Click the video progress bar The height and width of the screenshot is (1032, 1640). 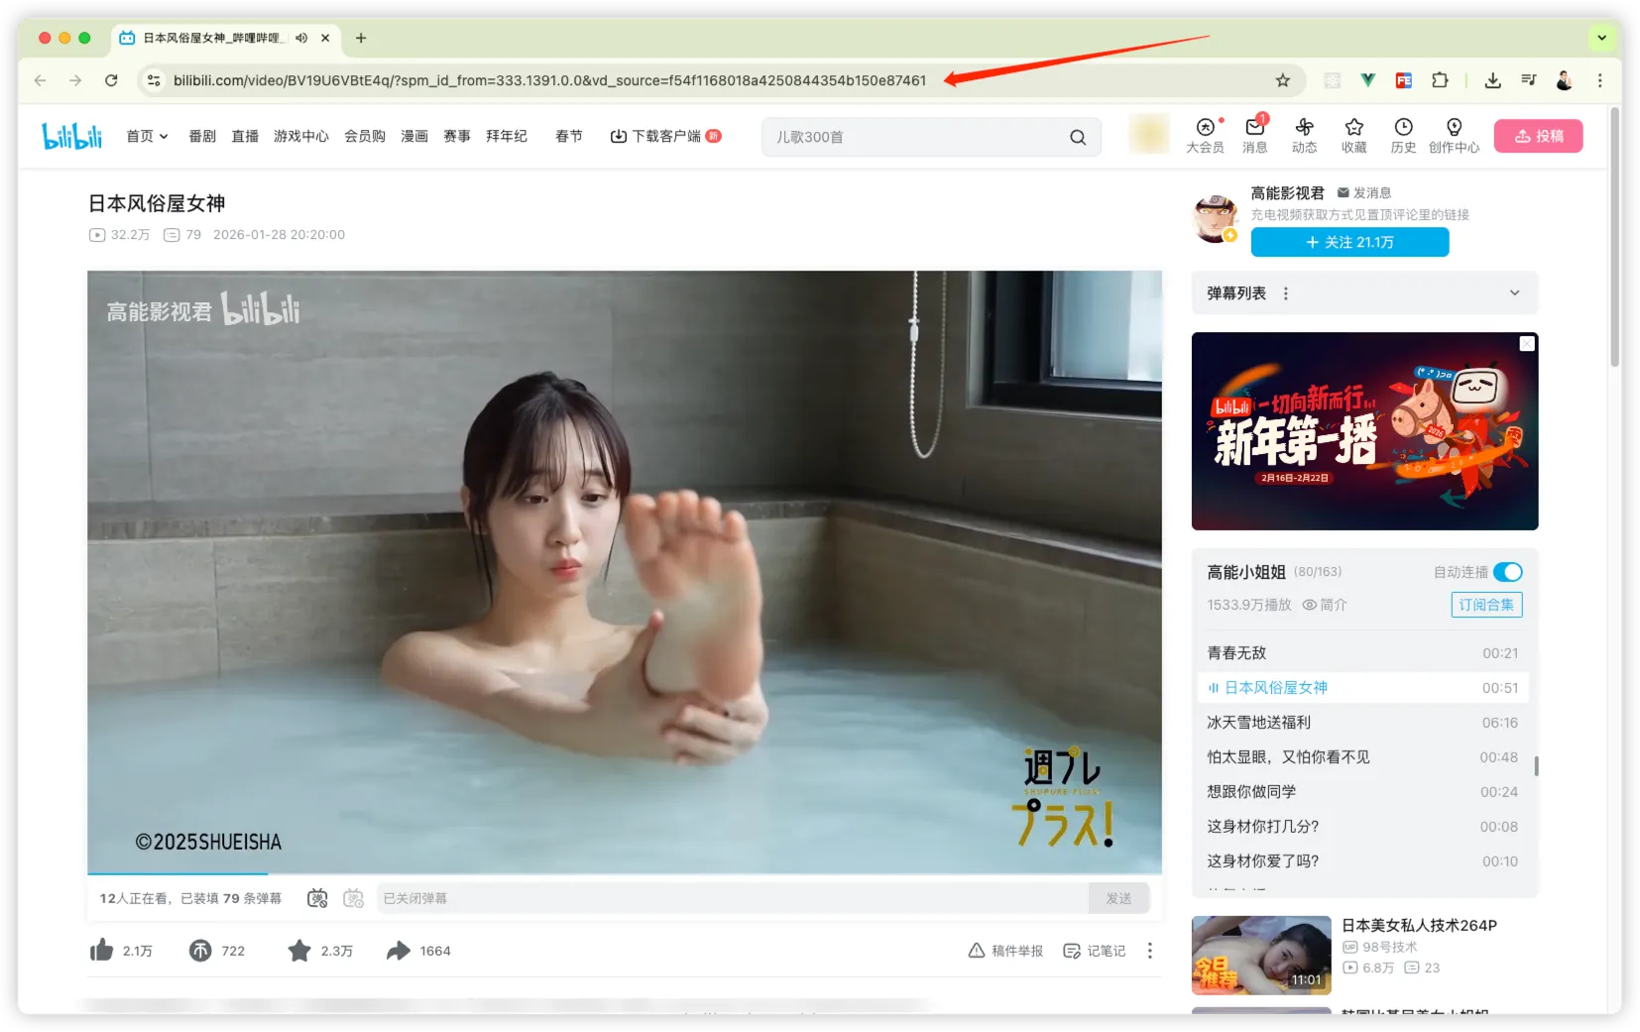point(625,873)
